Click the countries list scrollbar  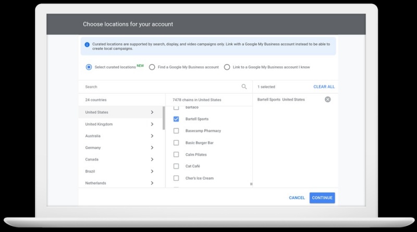pos(164,118)
